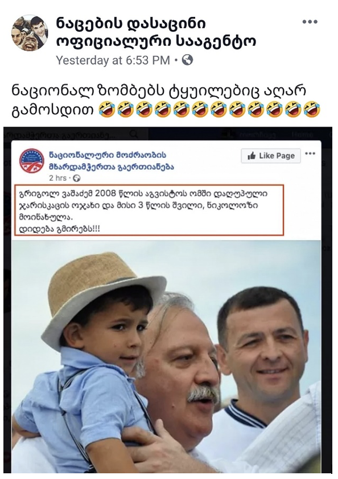The image size is (338, 479).
Task: Open the Yesterday at 6:53 PM timestamp link
Action: pyautogui.click(x=113, y=60)
